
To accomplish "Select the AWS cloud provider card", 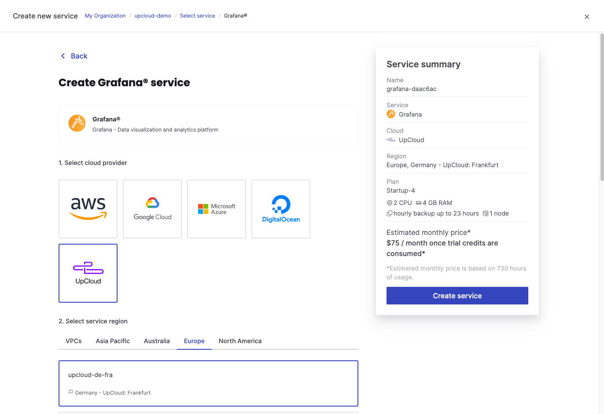I will tap(88, 209).
